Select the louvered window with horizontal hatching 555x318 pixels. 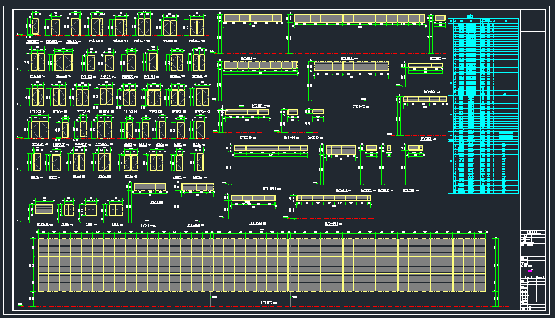coord(44,209)
